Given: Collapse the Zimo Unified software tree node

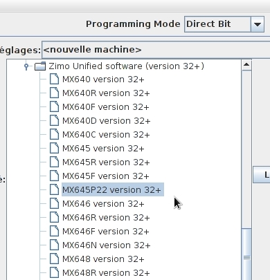Looking at the screenshot, I should (x=26, y=66).
